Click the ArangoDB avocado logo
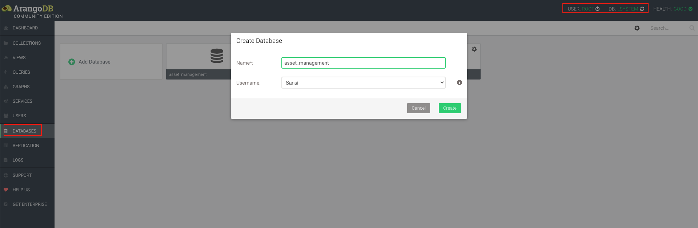698x228 pixels. (7, 8)
